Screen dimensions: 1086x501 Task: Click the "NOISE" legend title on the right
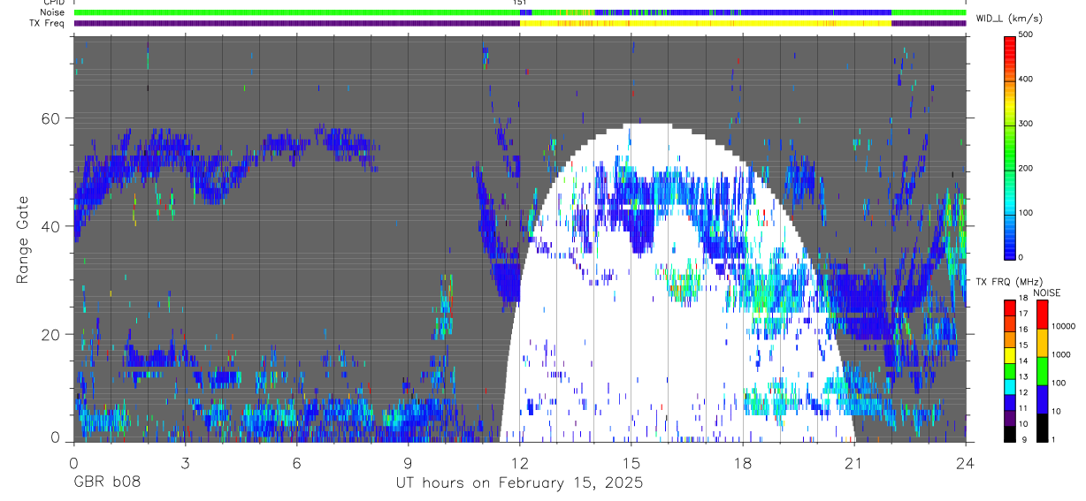[x=1047, y=292]
